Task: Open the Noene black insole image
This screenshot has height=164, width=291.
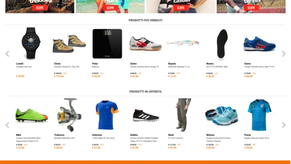Action: pos(222,44)
